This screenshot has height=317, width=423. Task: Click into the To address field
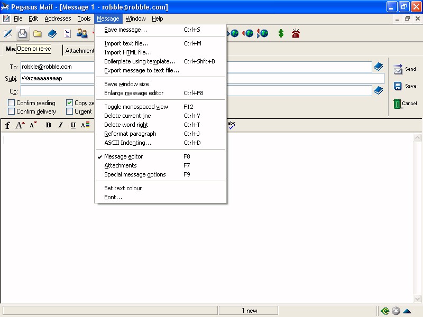196,67
